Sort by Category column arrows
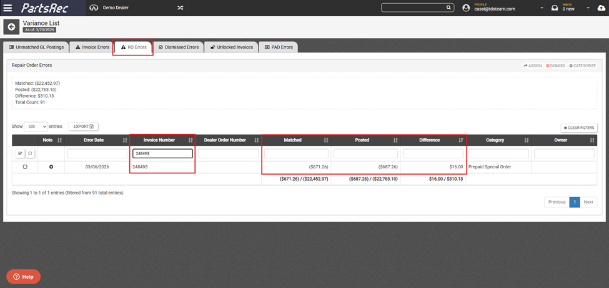This screenshot has width=609, height=288. 527,140
